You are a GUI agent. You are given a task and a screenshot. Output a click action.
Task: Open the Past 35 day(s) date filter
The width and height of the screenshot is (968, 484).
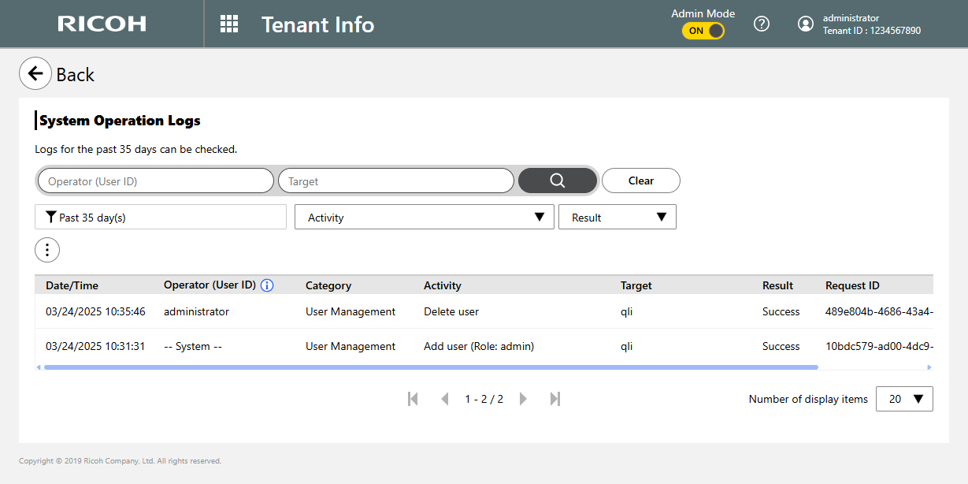161,218
